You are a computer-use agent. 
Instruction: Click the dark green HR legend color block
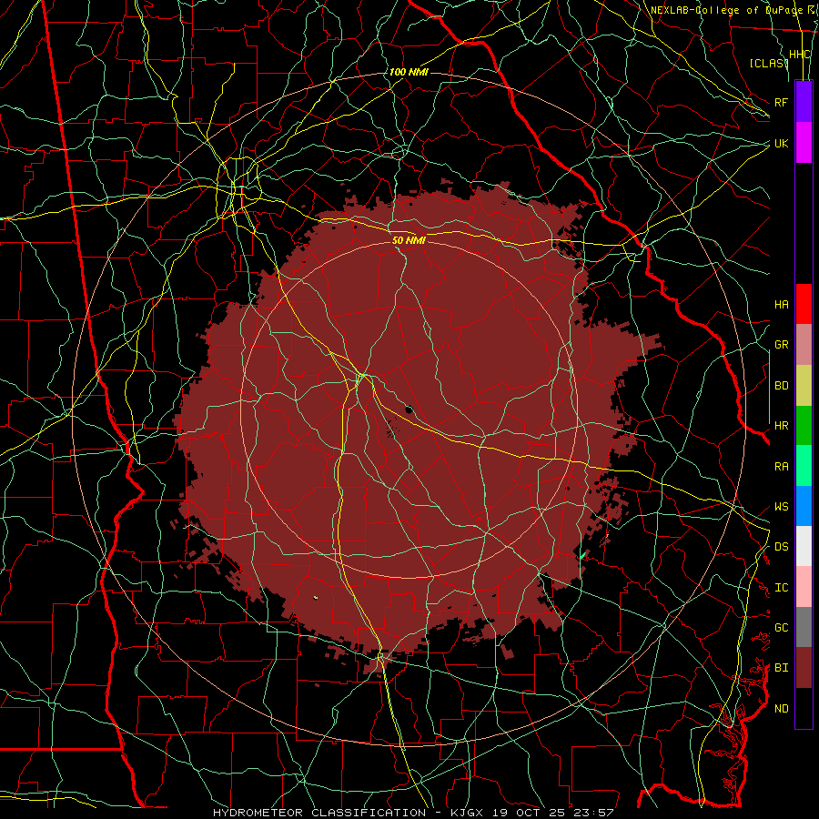(804, 425)
